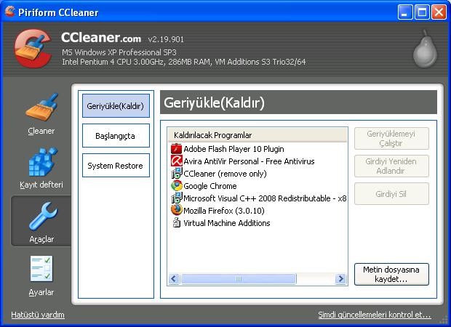Click the Cleaner sidebar label
451x327 pixels.
pos(41,131)
